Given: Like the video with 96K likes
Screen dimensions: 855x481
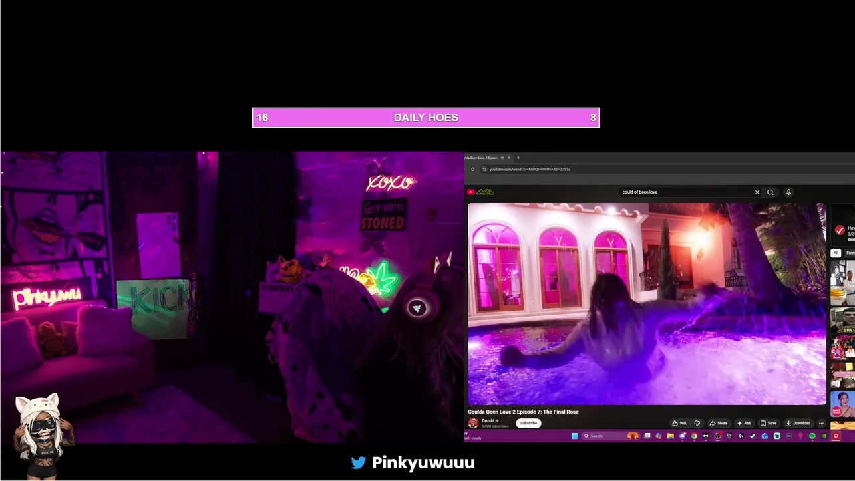Looking at the screenshot, I should click(x=679, y=423).
